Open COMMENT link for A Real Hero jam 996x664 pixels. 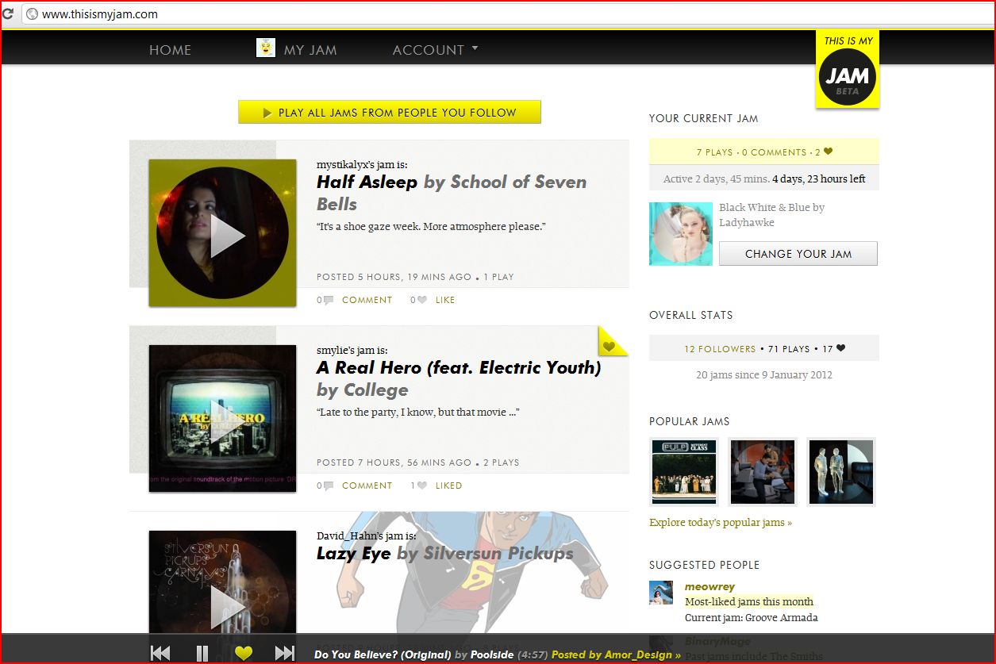[367, 486]
